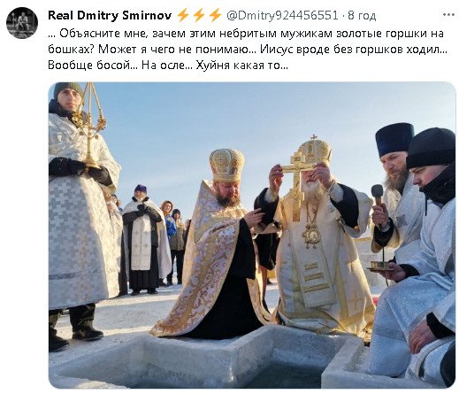
Task: Click the kneeling priest's golden mitre
Action: 226,166
